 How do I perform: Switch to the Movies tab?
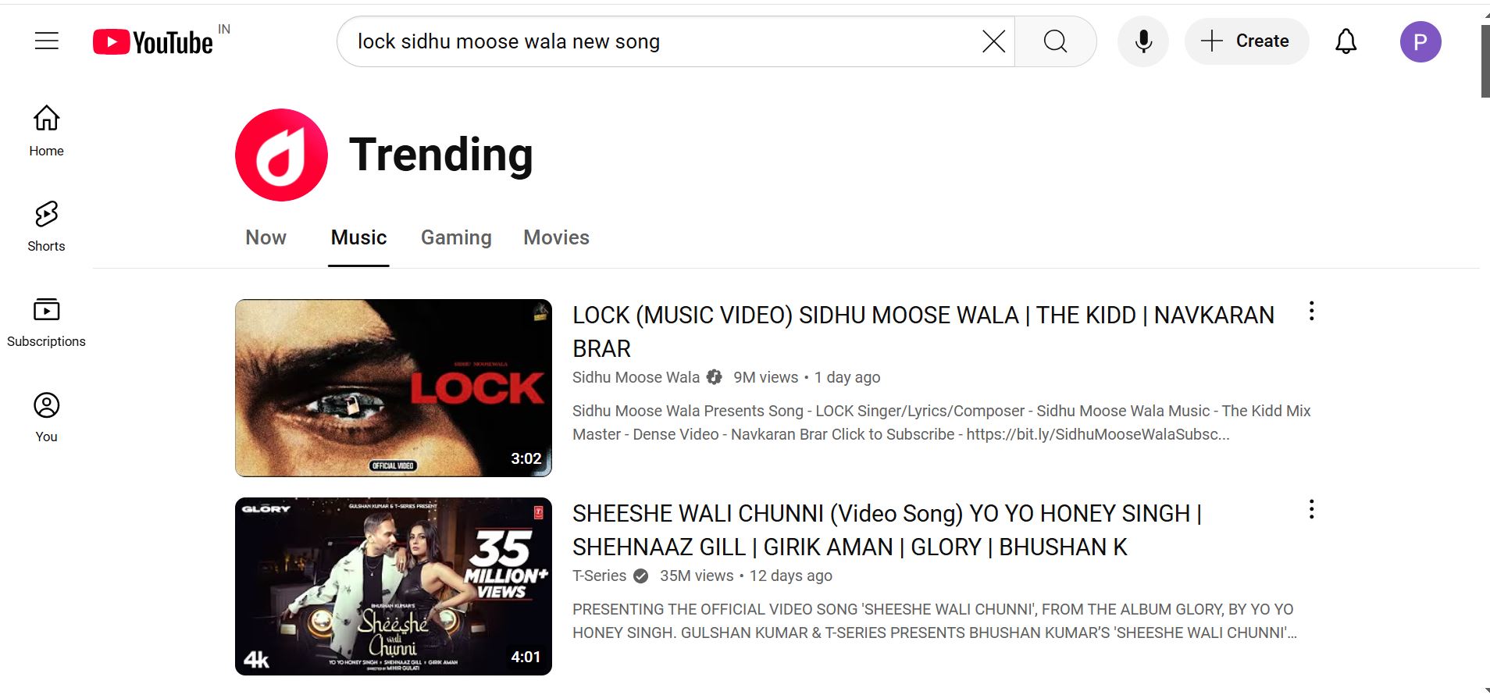coord(556,237)
